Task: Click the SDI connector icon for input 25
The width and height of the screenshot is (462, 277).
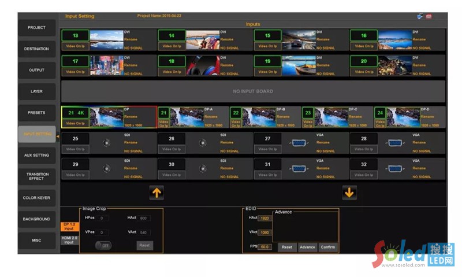Action: [x=106, y=143]
